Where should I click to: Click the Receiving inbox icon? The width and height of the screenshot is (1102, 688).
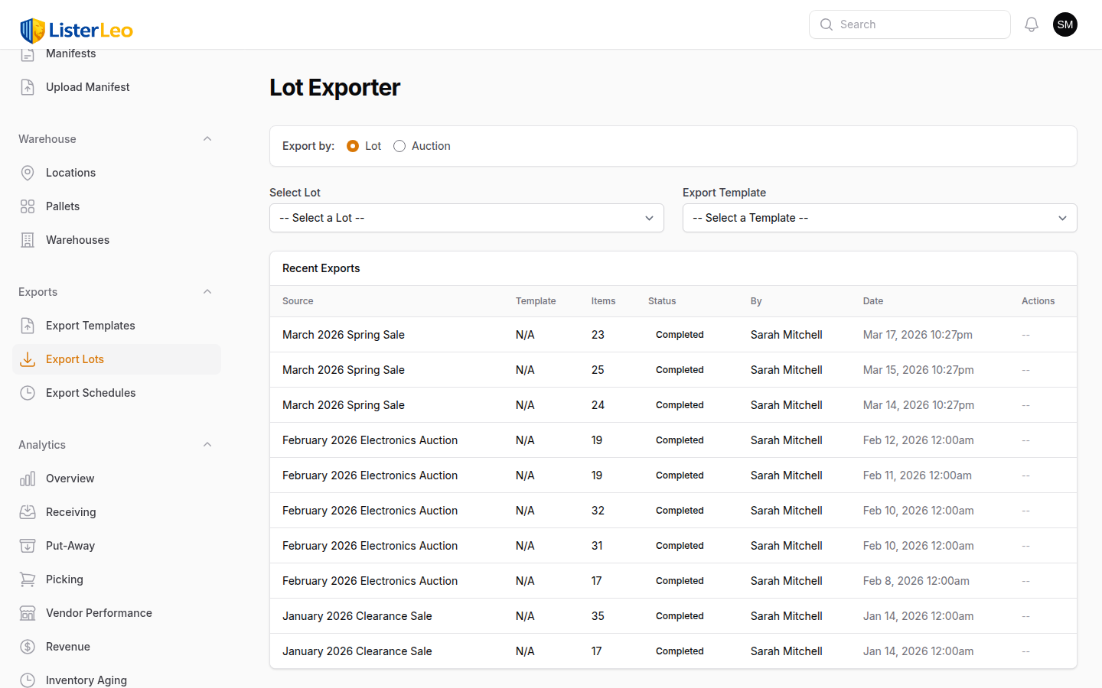[28, 511]
